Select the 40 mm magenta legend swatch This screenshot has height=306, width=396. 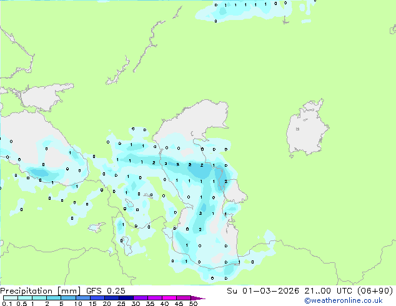(x=169, y=298)
